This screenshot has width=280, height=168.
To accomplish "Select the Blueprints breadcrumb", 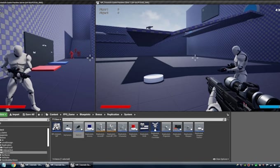I will (85, 114).
